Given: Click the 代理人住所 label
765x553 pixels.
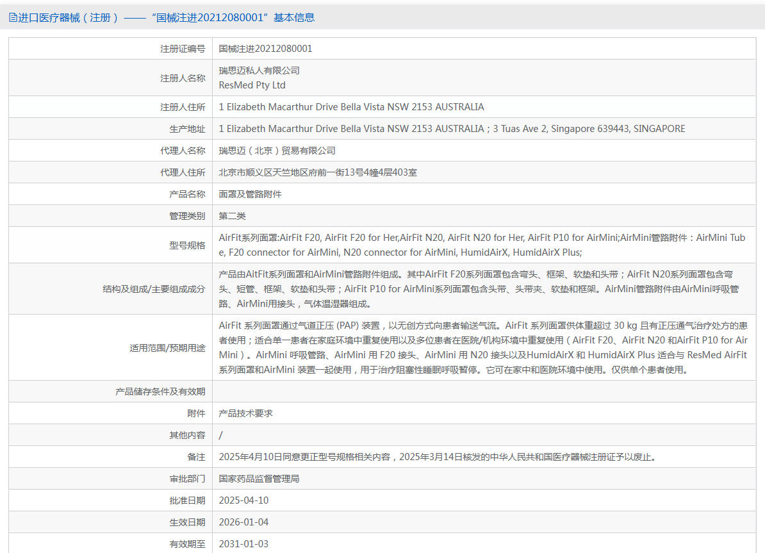Looking at the screenshot, I should pyautogui.click(x=183, y=172).
